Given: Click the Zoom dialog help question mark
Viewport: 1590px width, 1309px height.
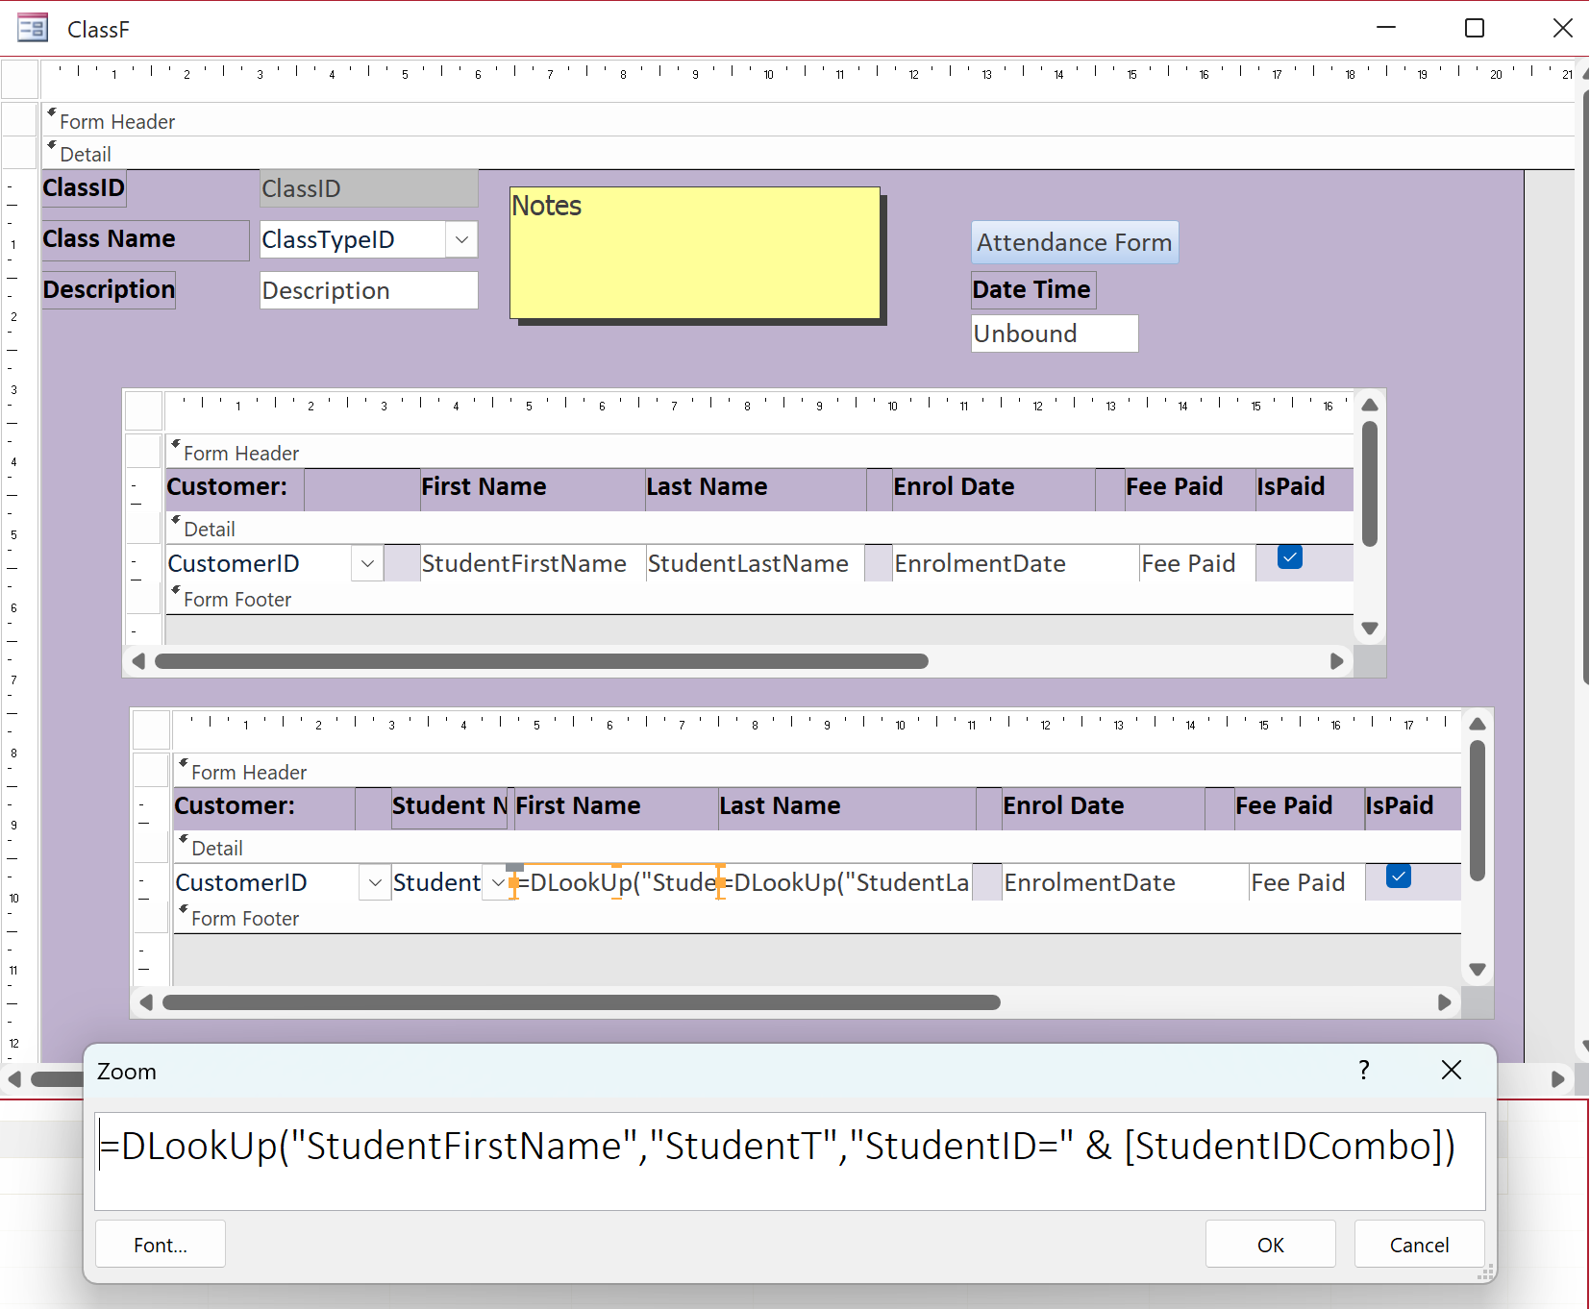Looking at the screenshot, I should click(x=1363, y=1071).
